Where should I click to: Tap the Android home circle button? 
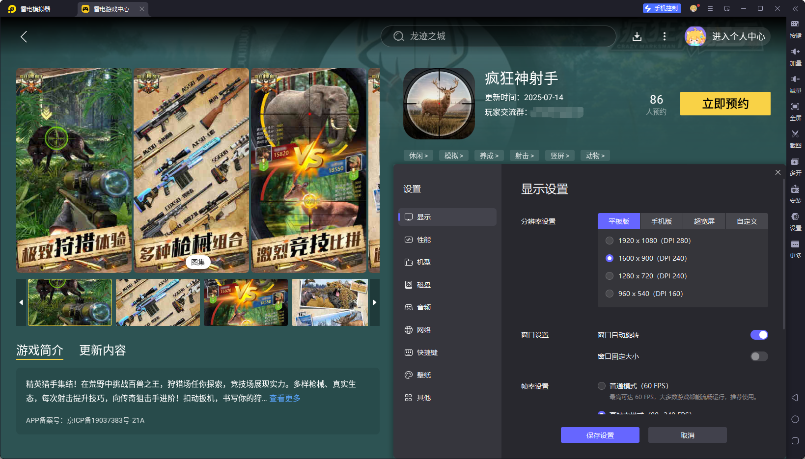click(x=795, y=419)
